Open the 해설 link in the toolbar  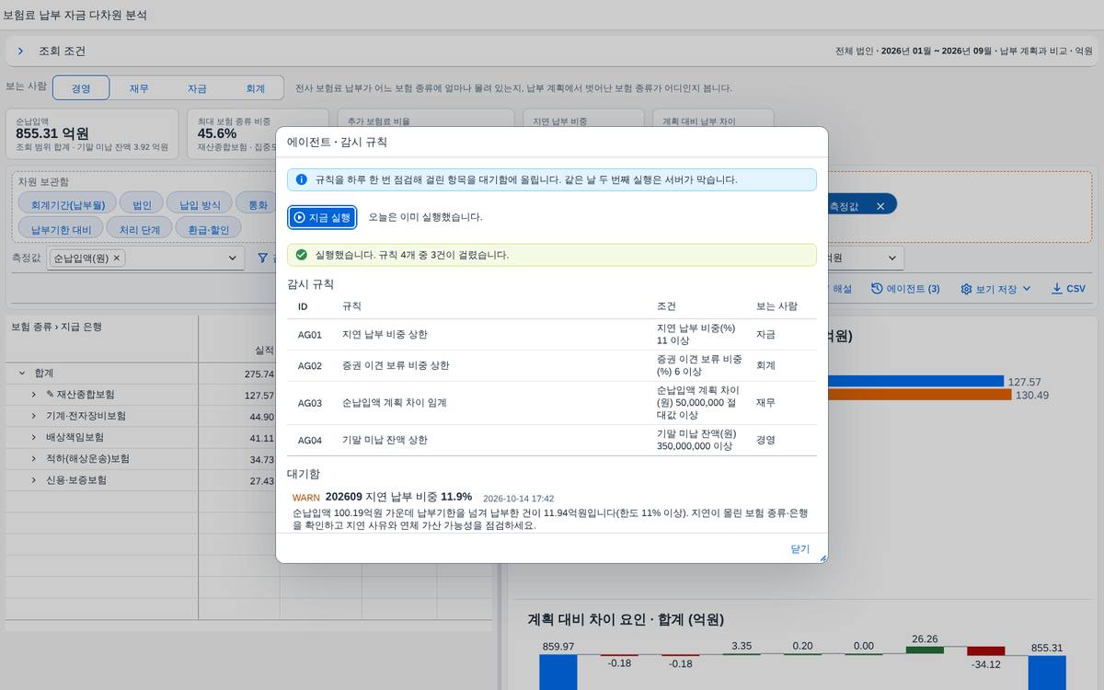pos(842,289)
